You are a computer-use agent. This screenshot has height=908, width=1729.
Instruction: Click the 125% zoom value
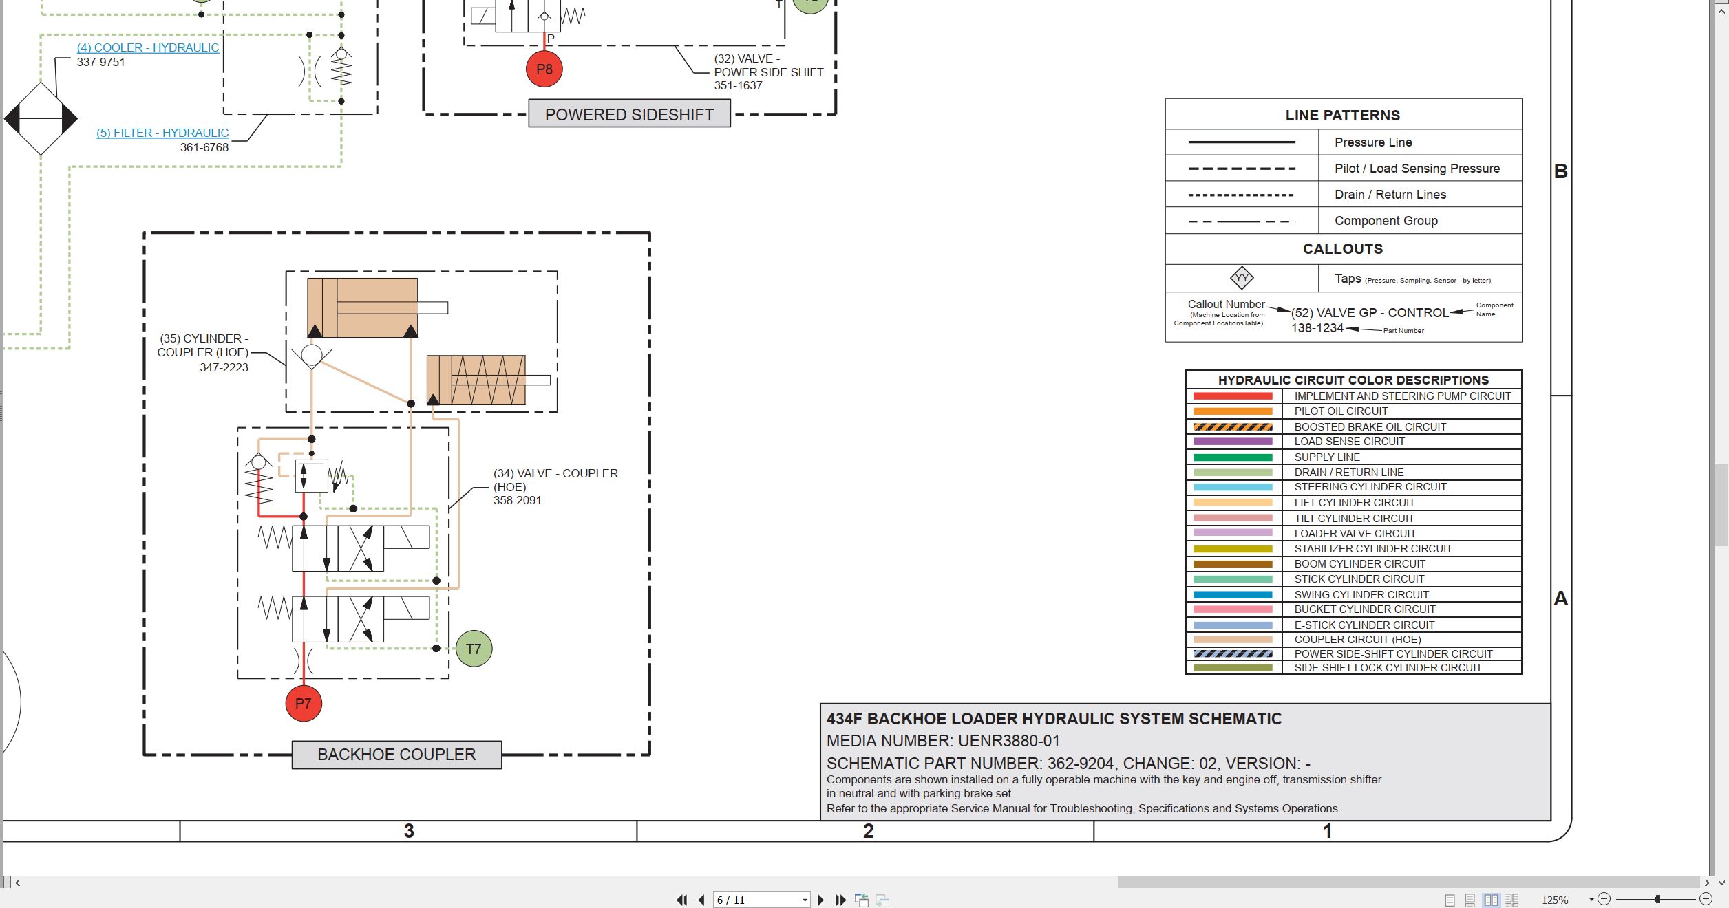[1555, 900]
